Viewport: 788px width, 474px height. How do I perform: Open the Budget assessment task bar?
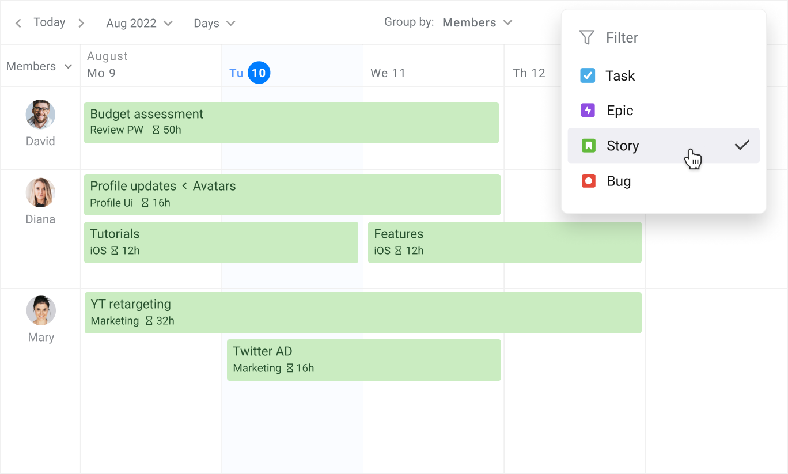pos(291,122)
